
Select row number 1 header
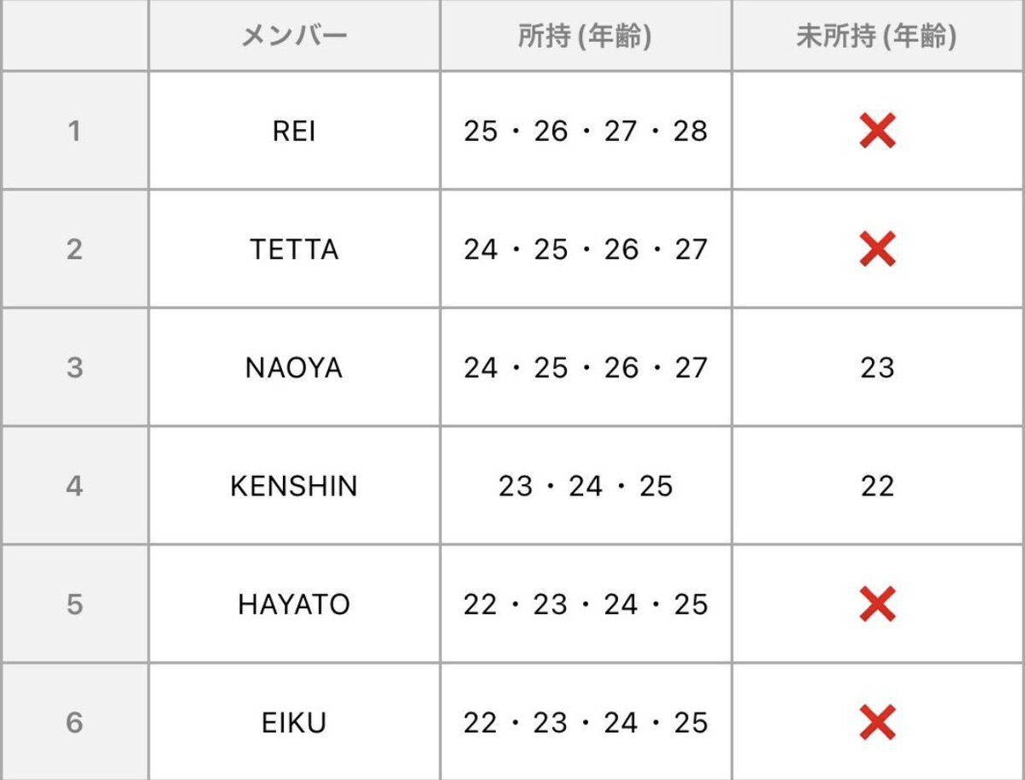point(74,132)
